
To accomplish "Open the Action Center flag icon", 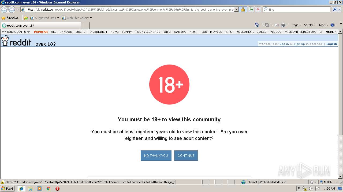I will pos(317,189).
